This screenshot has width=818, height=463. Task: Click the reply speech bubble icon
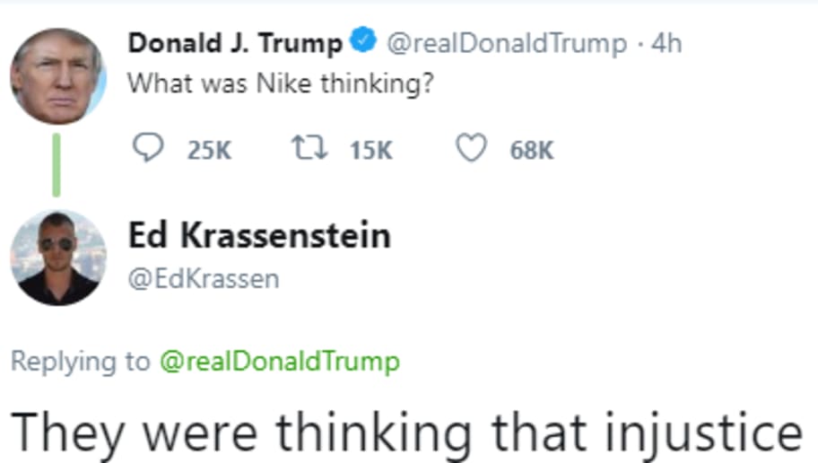point(148,147)
